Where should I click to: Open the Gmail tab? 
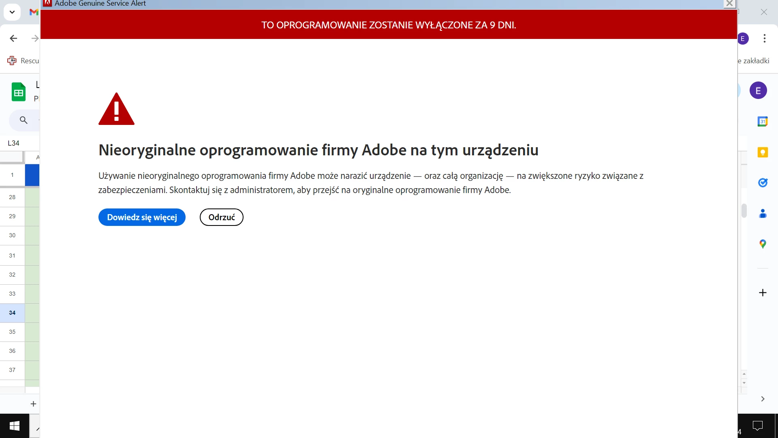(x=34, y=12)
